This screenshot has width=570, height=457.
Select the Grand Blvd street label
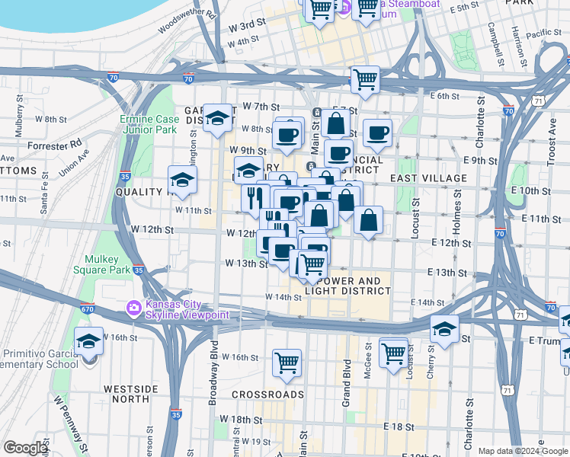click(x=347, y=383)
